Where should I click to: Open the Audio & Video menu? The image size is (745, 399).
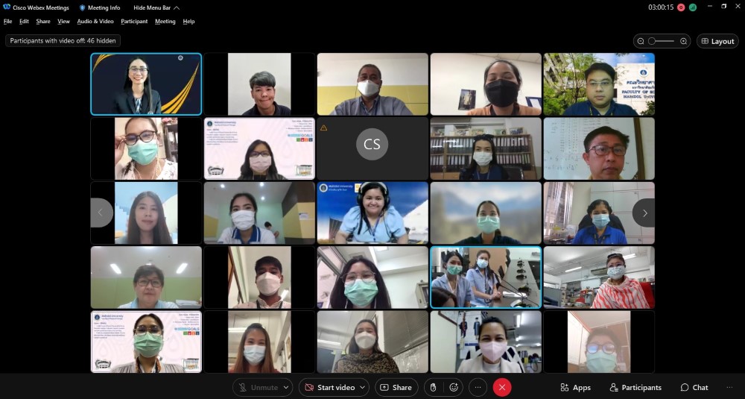(96, 22)
